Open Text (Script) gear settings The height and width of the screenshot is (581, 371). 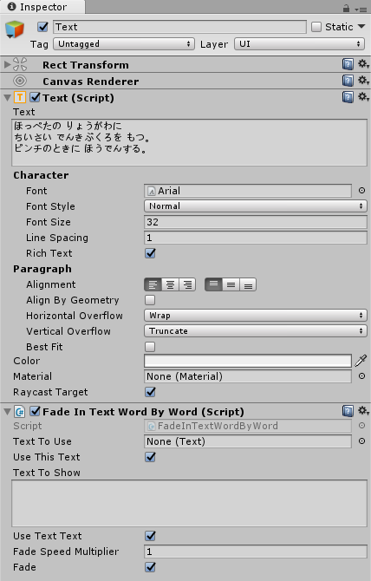(363, 97)
